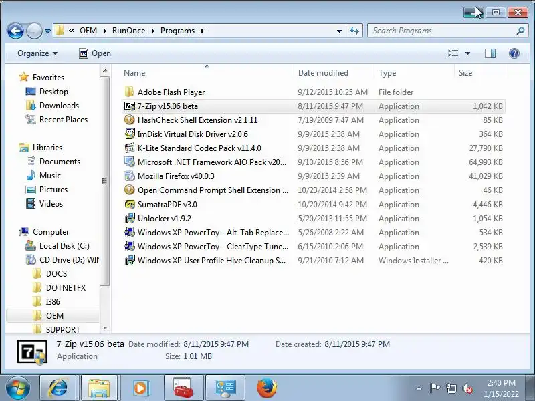Show hidden breadcrumb folders via double chevron
Viewport: 535px width, 401px height.
[x=72, y=31]
